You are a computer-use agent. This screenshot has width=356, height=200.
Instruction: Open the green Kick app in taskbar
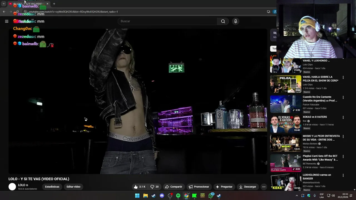(x=194, y=196)
